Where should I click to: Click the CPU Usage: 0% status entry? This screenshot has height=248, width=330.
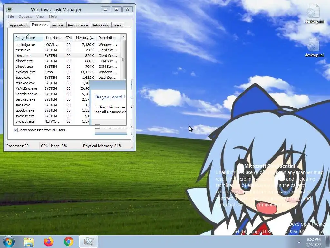coord(54,146)
